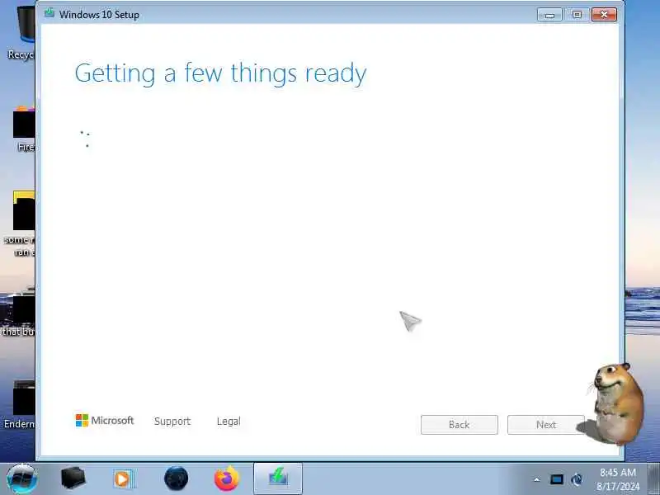Minimize the Windows 10 Setup window
Viewport: 660px width, 495px height.
(x=549, y=15)
